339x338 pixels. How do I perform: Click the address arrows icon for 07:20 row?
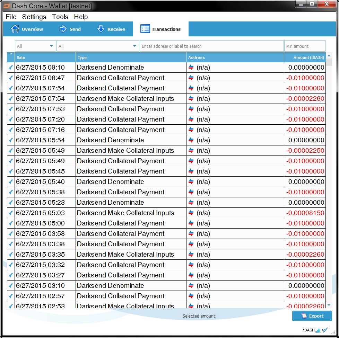click(x=191, y=119)
